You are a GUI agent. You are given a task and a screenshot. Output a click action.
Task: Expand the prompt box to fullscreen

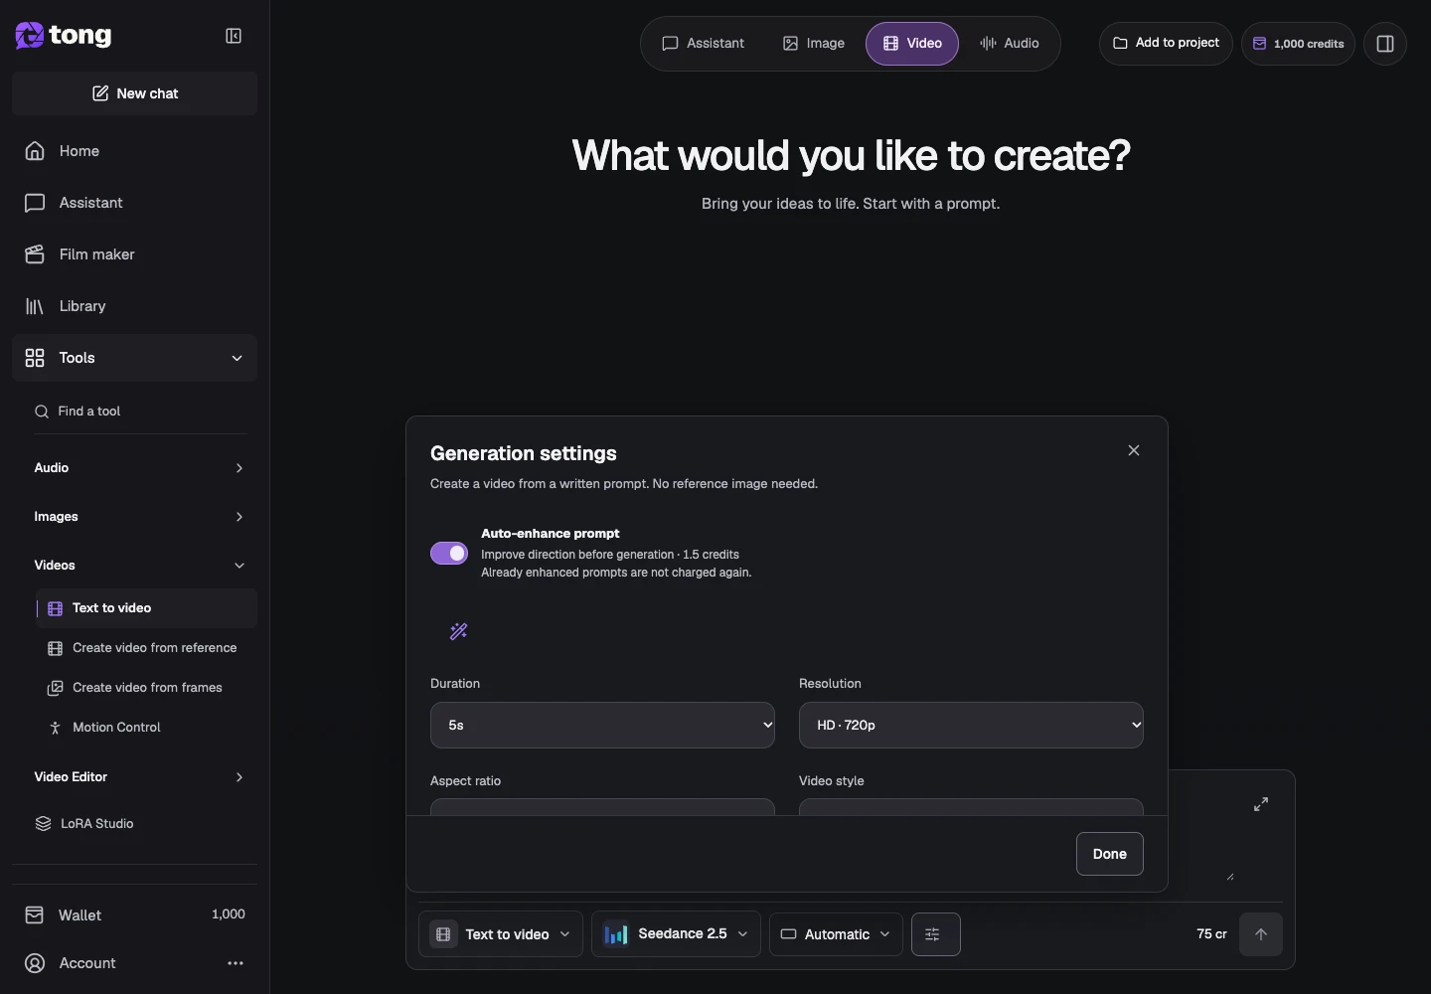pyautogui.click(x=1261, y=804)
